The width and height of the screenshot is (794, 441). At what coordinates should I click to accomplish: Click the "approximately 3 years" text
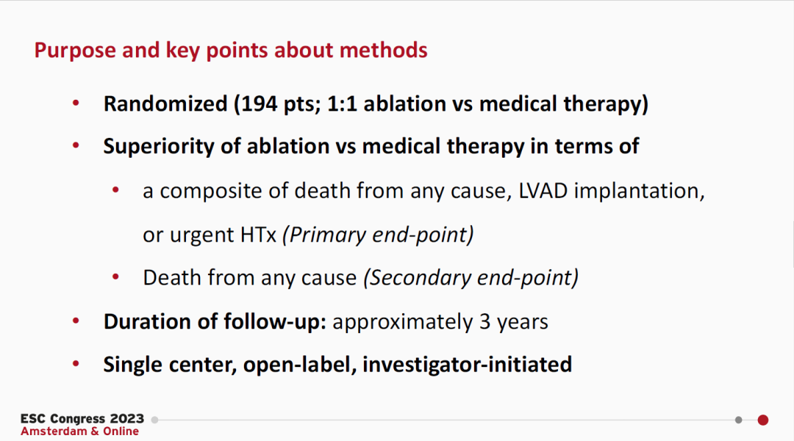tap(440, 322)
